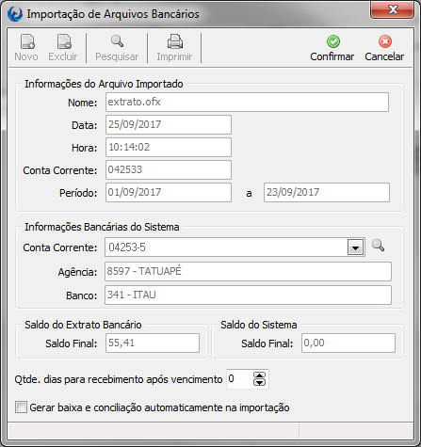Click the Novo document icon
The width and height of the screenshot is (421, 447).
27,41
